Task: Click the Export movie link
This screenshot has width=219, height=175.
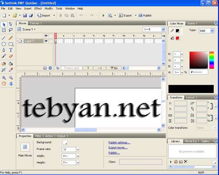Action: pyautogui.click(x=118, y=148)
